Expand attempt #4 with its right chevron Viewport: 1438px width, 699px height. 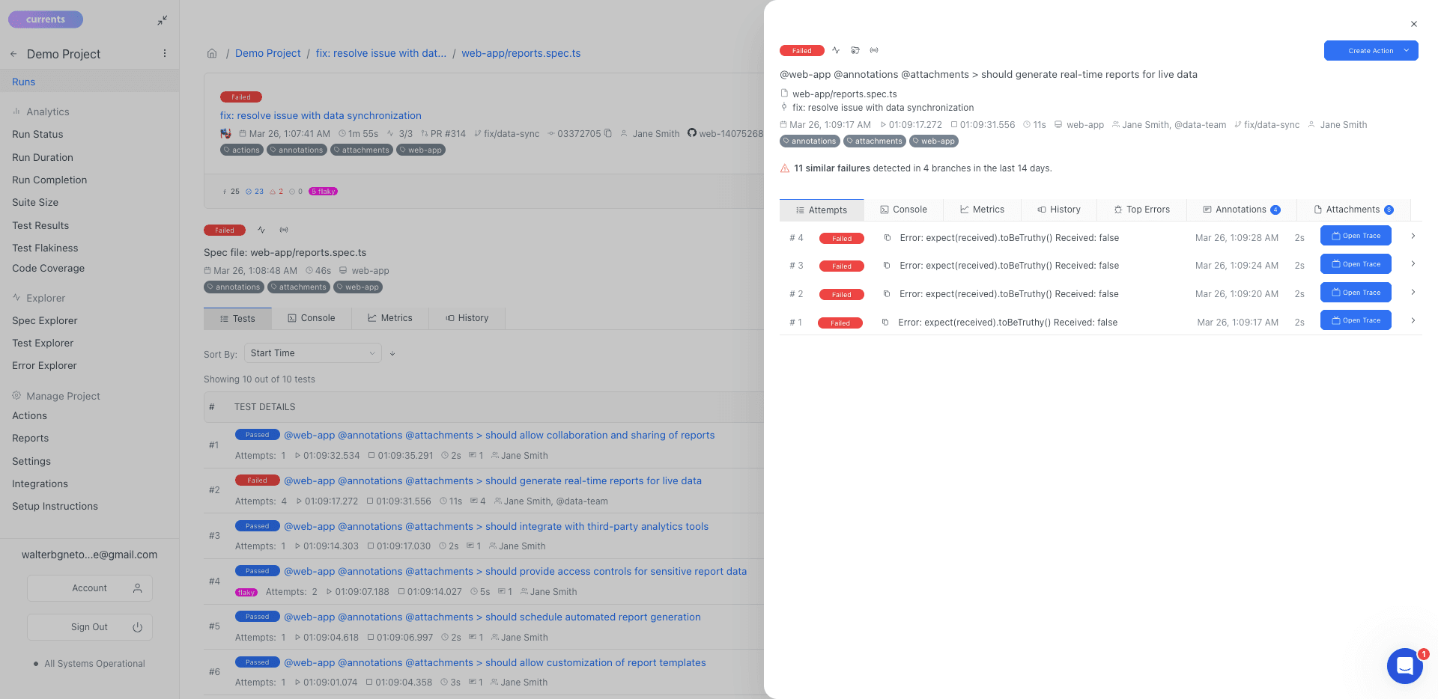pyautogui.click(x=1413, y=236)
